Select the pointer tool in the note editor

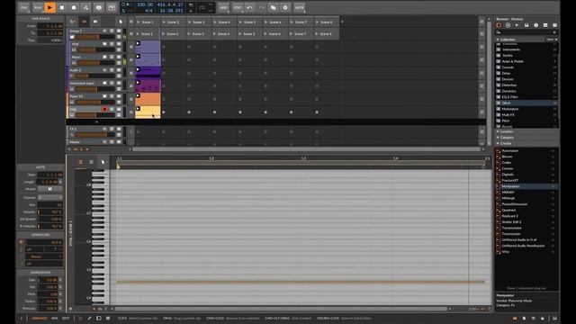[x=103, y=162]
